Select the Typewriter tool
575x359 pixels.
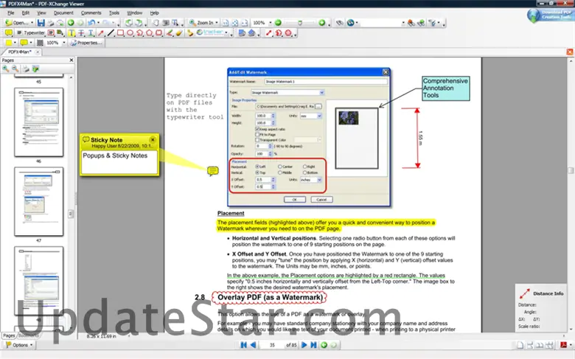(x=31, y=33)
